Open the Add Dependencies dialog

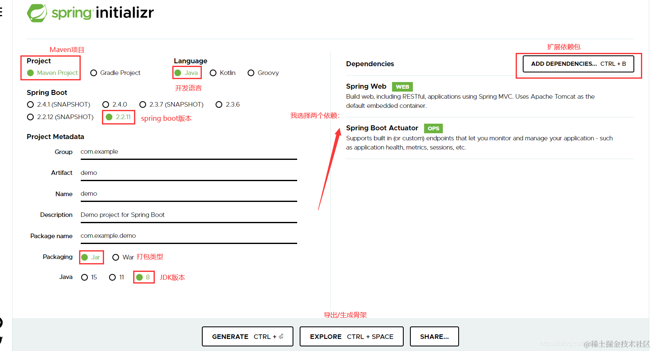pos(579,64)
